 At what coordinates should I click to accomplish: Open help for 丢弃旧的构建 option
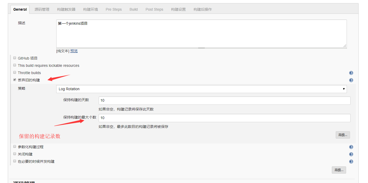click(x=351, y=80)
